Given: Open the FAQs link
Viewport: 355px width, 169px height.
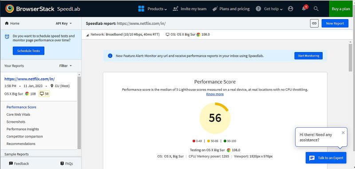Looking at the screenshot, I should [69, 164].
